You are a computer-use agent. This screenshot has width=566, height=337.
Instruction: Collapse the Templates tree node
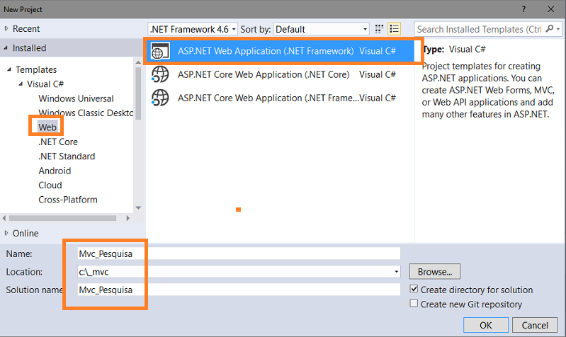(9, 69)
